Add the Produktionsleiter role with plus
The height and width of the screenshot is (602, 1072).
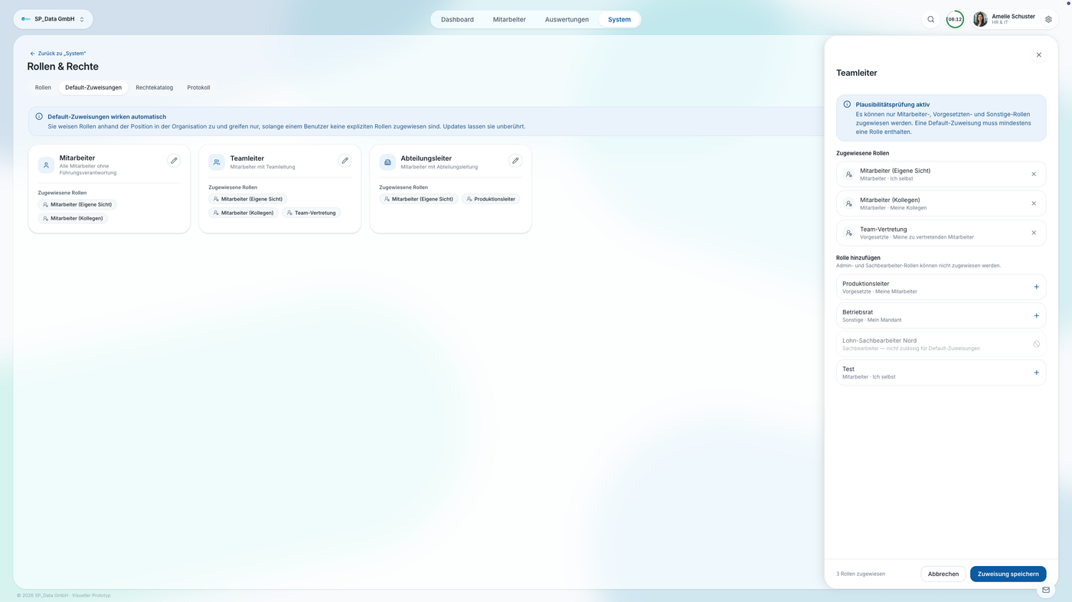(1036, 287)
